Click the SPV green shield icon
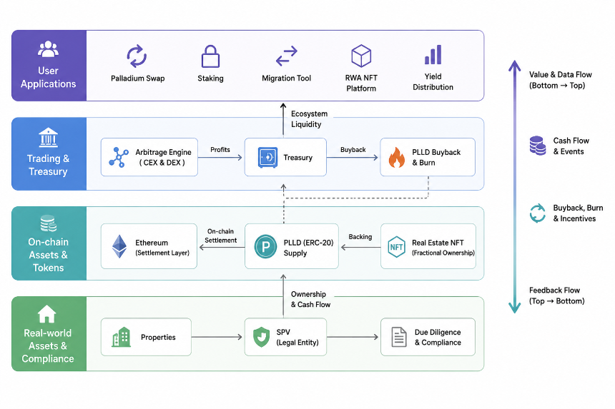Image resolution: width=615 pixels, height=409 pixels. tap(261, 337)
